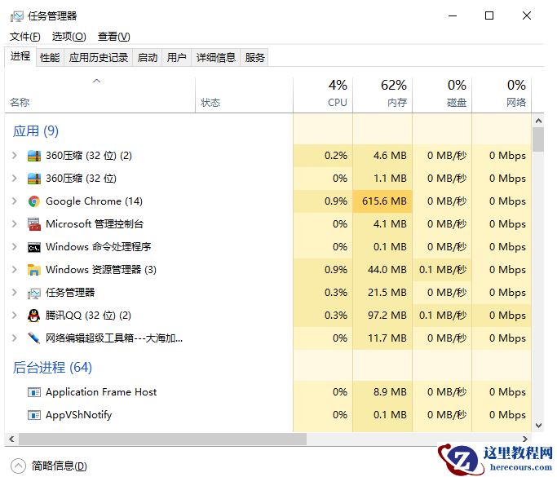The image size is (557, 477).
Task: Expand the 任务管理器 process row
Action: pyautogui.click(x=14, y=293)
